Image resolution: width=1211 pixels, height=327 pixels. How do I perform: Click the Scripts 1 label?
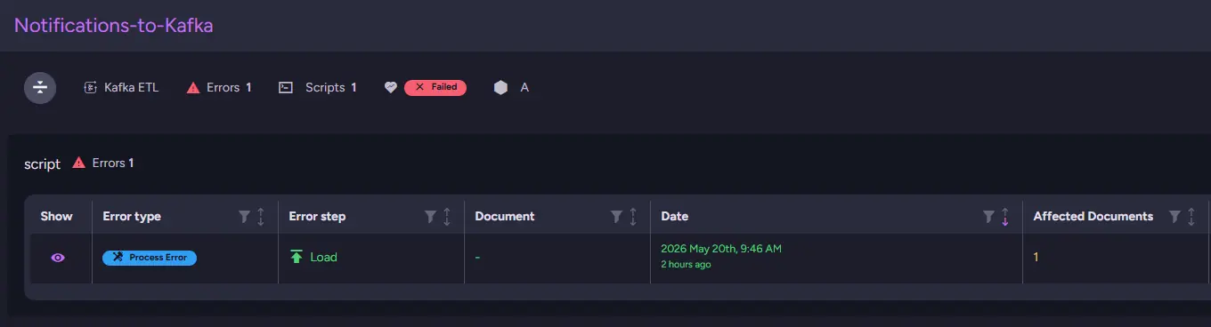[331, 88]
